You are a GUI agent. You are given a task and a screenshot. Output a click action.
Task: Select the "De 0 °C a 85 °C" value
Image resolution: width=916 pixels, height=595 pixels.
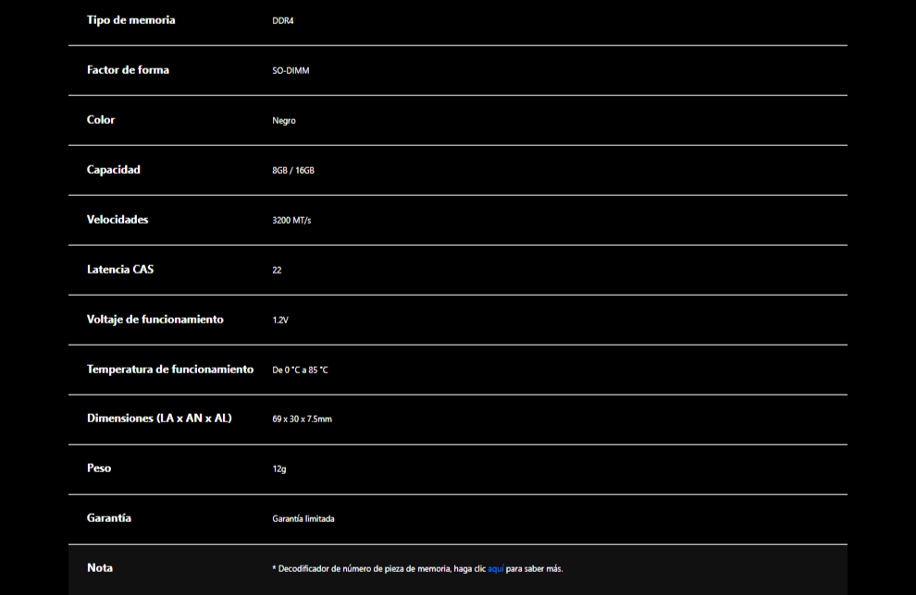coord(300,370)
